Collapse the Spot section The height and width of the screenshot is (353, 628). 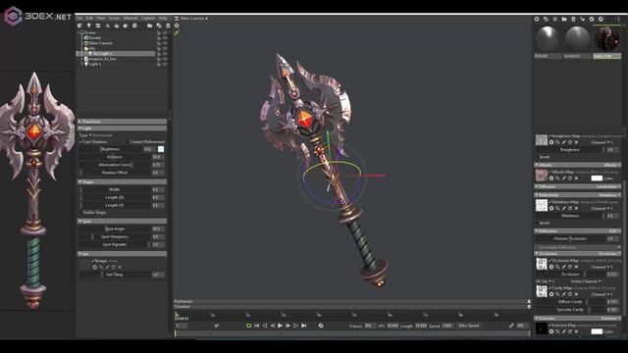pyautogui.click(x=122, y=222)
